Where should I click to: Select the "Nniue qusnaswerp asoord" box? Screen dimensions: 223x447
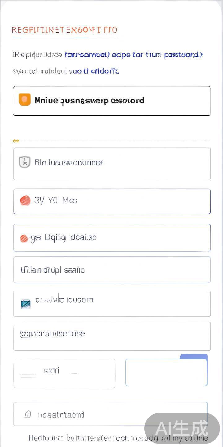[x=111, y=101]
